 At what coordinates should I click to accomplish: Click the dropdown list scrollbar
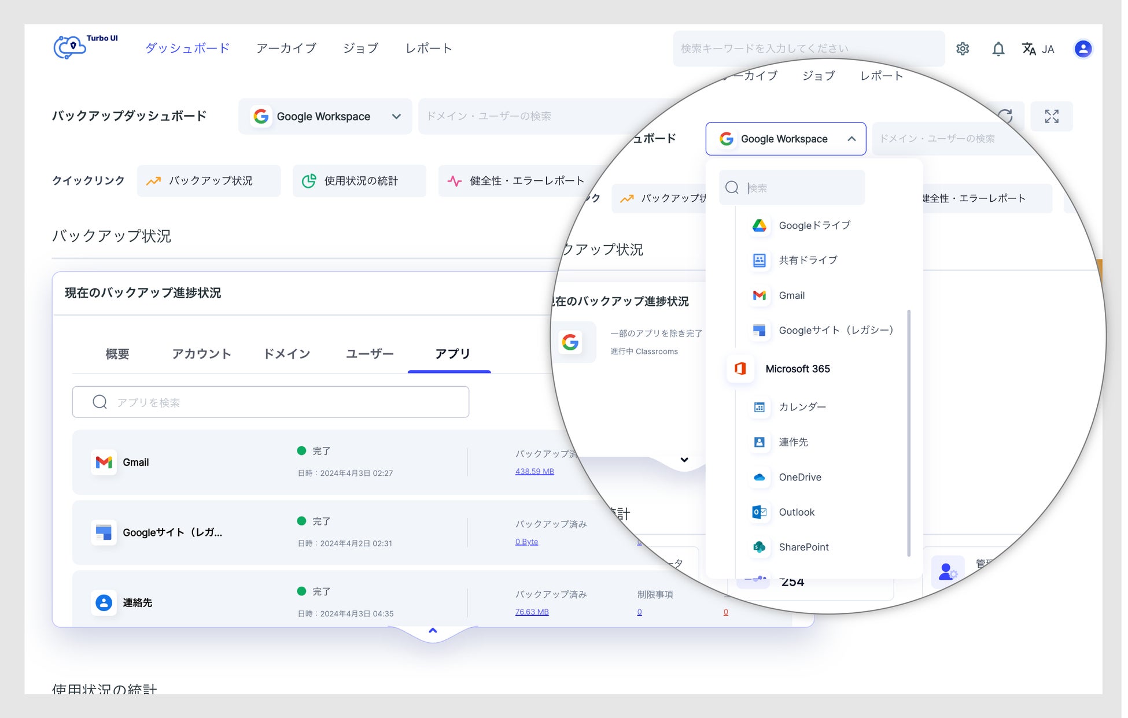(909, 434)
